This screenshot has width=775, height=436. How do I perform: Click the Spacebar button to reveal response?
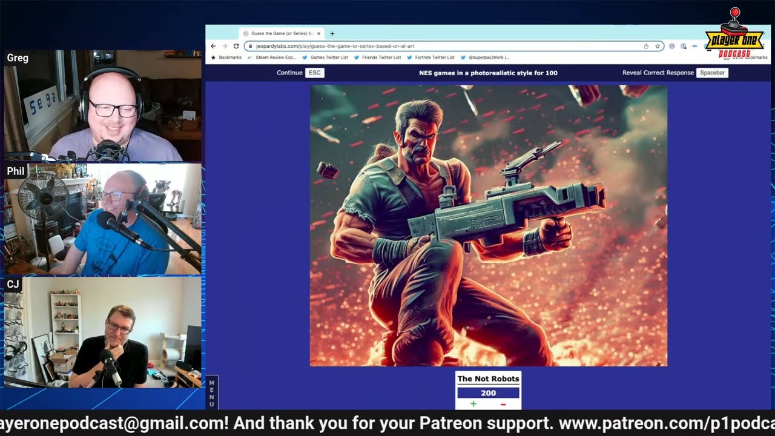tap(712, 73)
